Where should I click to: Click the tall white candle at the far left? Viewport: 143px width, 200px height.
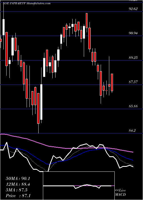click(3, 27)
